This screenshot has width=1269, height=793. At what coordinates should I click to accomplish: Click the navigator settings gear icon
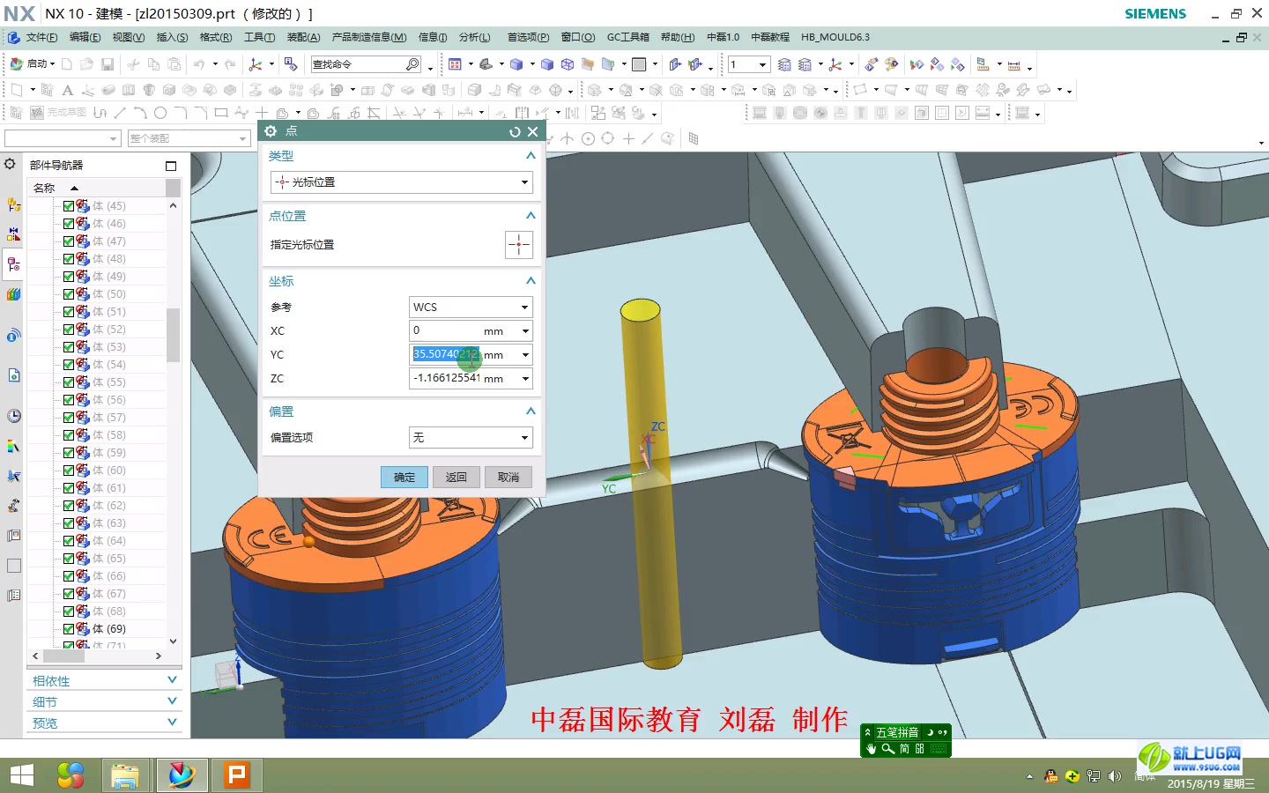(10, 164)
